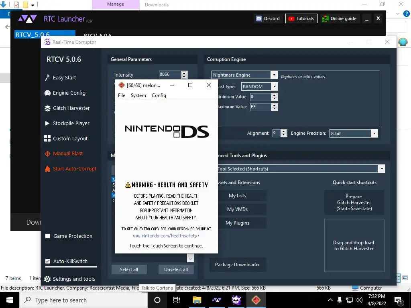Click the taskbar clock and date

[x=377, y=300]
